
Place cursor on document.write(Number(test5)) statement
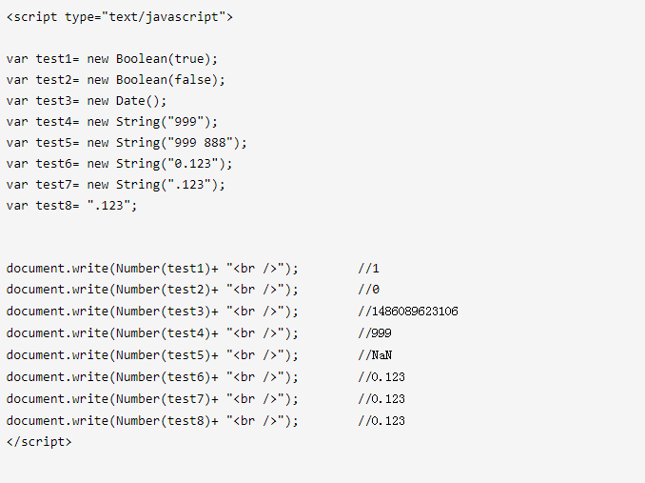click(152, 355)
